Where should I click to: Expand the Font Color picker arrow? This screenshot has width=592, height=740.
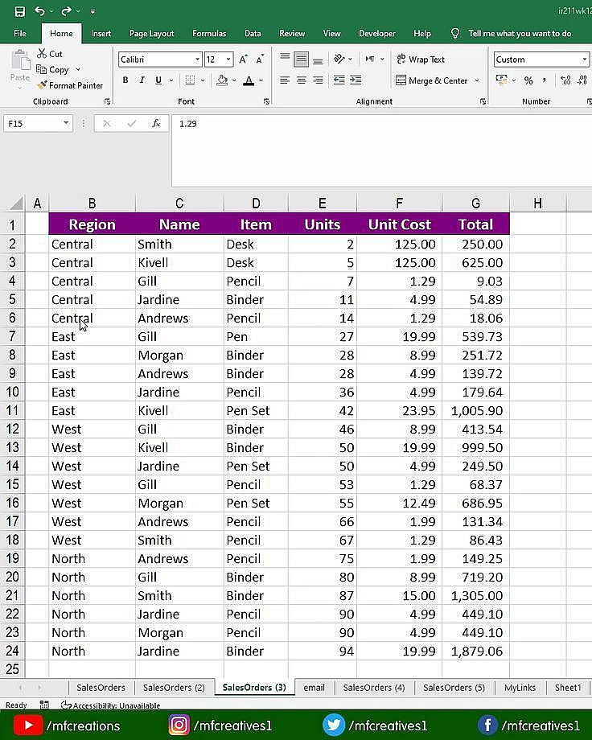261,80
